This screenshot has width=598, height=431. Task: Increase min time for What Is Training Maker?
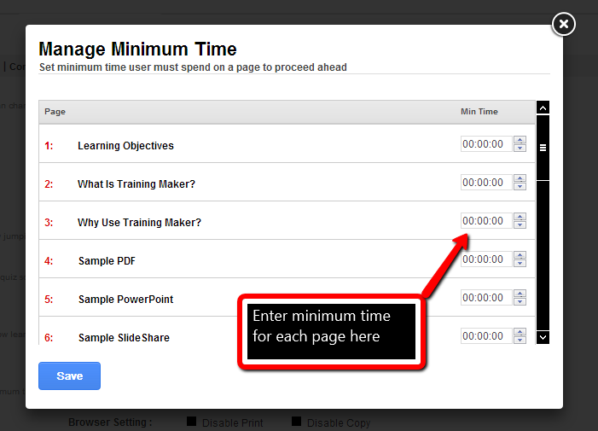pyautogui.click(x=520, y=179)
